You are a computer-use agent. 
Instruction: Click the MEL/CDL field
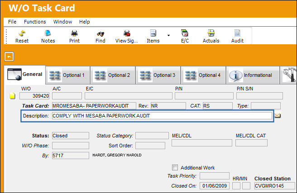[x=202, y=143]
